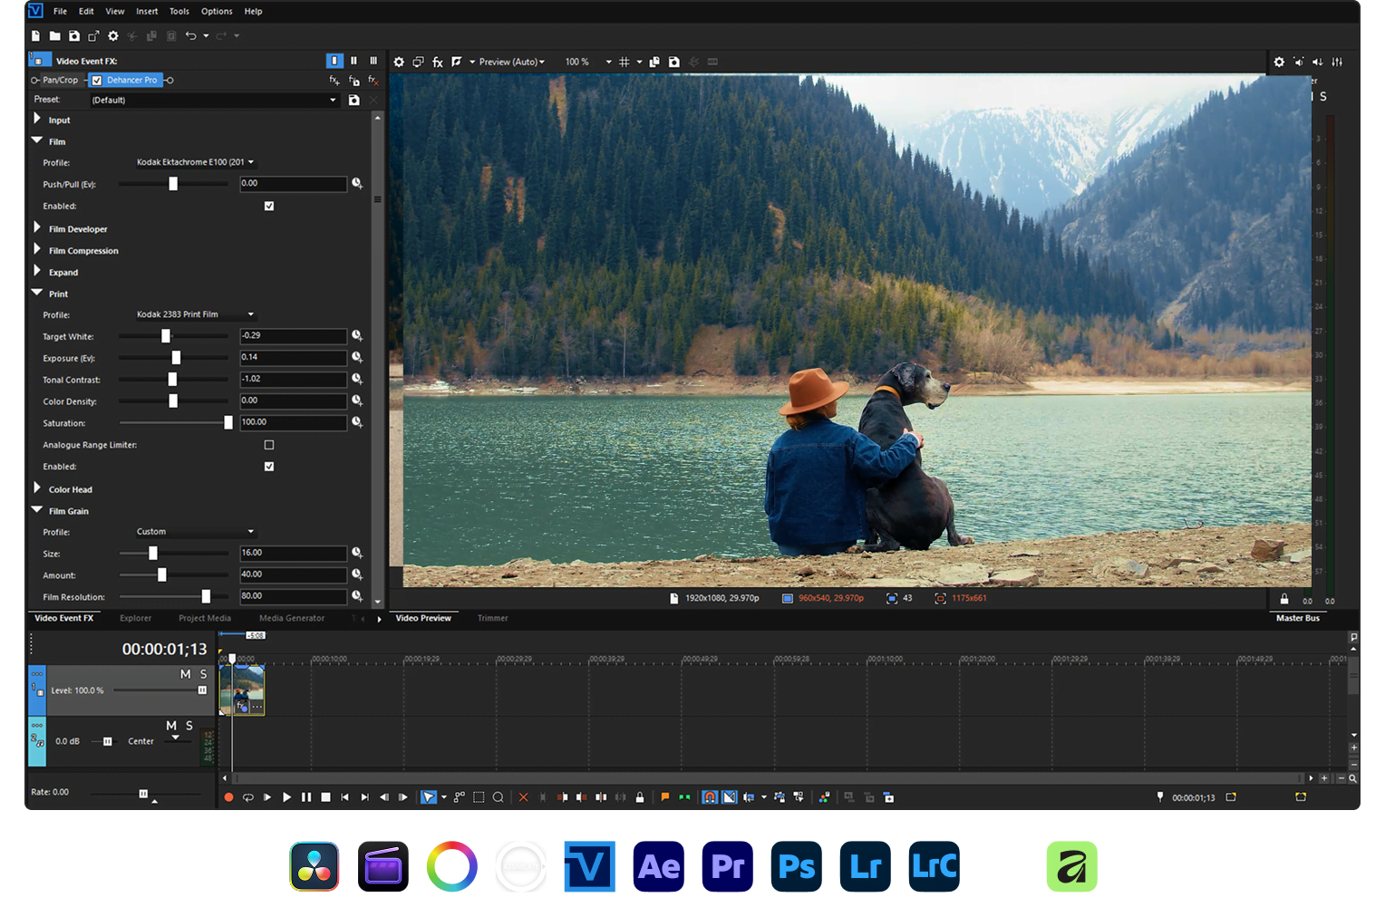Screen dimensions: 1385x907
Task: Click the Pause button in transport bar
Action: [x=306, y=797]
